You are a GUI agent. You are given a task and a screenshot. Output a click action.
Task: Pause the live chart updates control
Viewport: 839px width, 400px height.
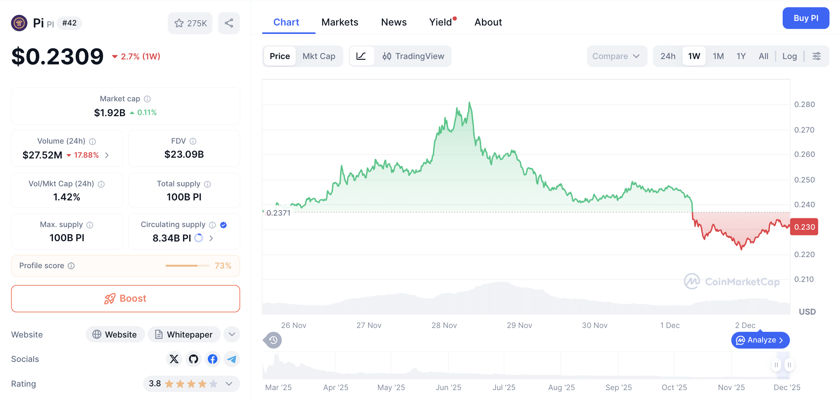point(776,365)
